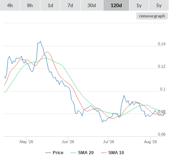Viewport: 169px width, 162px height.
Task: Click the blue Price legend line marker
Action: [48, 153]
